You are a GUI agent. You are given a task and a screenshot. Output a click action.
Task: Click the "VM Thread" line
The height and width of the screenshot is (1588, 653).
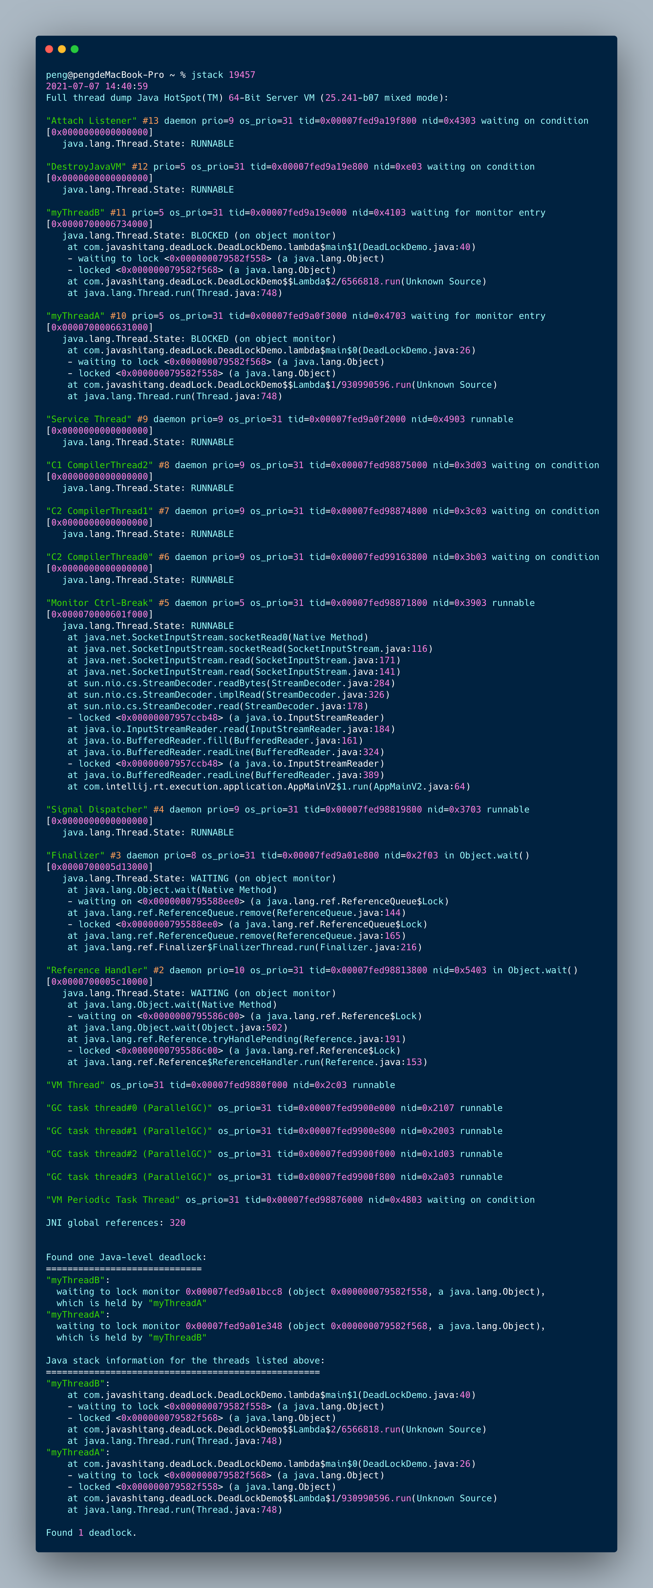[75, 1085]
